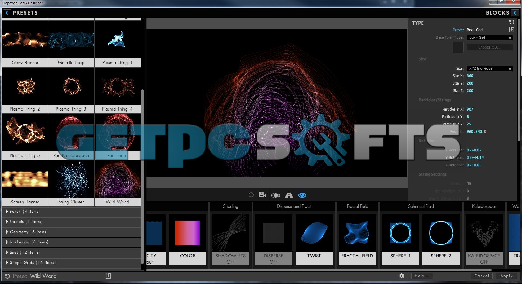
Task: Toggle the SHADOWLETS block
Action: click(x=230, y=240)
